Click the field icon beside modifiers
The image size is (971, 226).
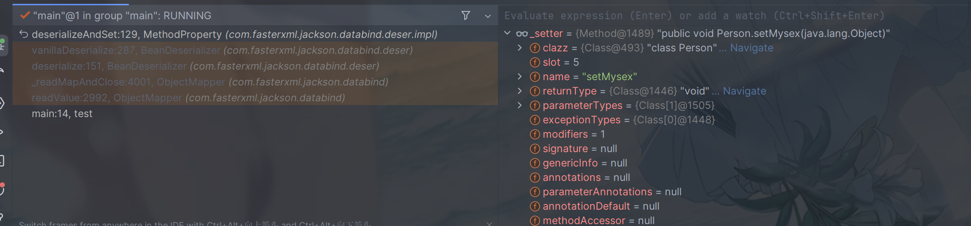[535, 134]
